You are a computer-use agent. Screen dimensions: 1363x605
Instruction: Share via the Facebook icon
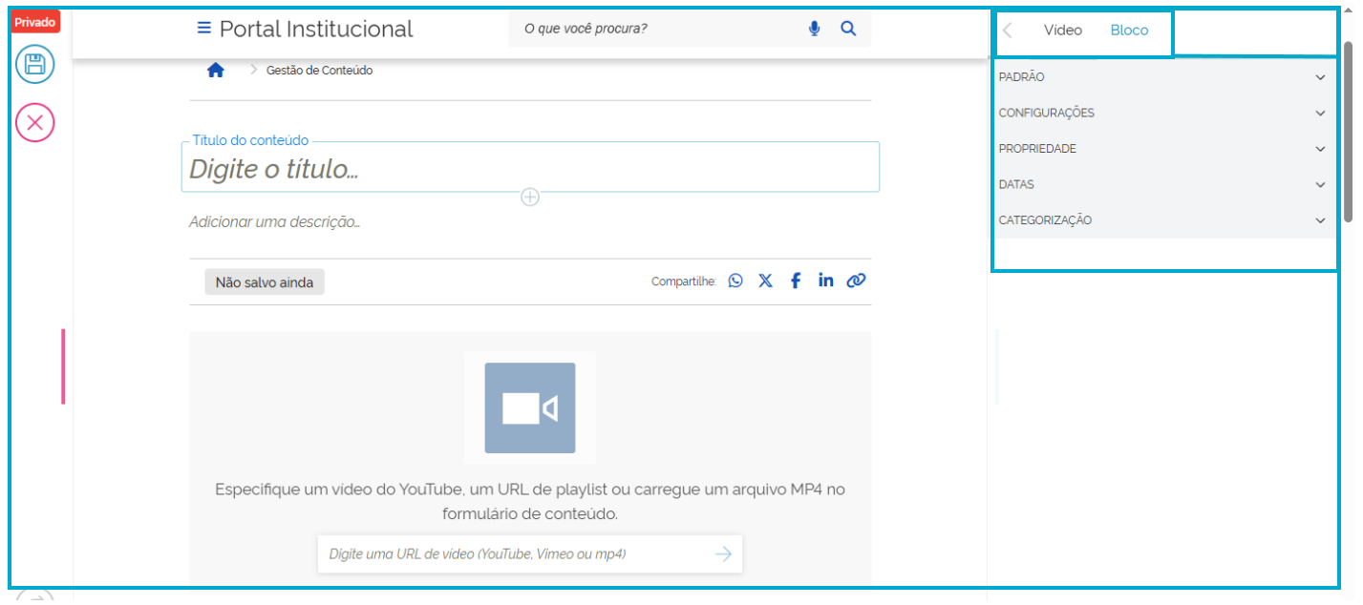coord(795,281)
